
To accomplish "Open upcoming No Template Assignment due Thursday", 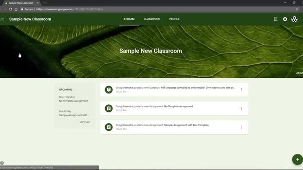I will tap(73, 101).
